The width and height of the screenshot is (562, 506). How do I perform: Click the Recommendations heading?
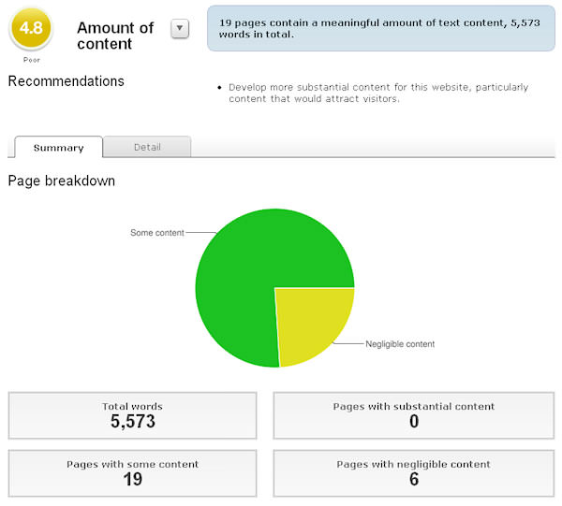[x=67, y=81]
